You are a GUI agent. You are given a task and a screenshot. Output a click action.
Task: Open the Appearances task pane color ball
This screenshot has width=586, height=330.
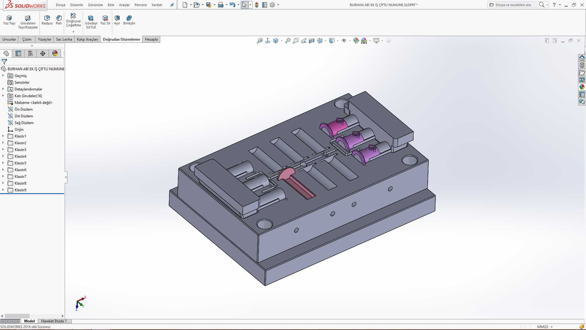(582, 87)
